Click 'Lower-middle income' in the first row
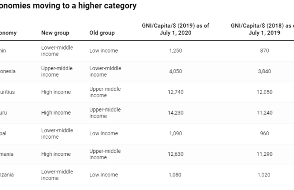294x190 pixels. pyautogui.click(x=57, y=51)
